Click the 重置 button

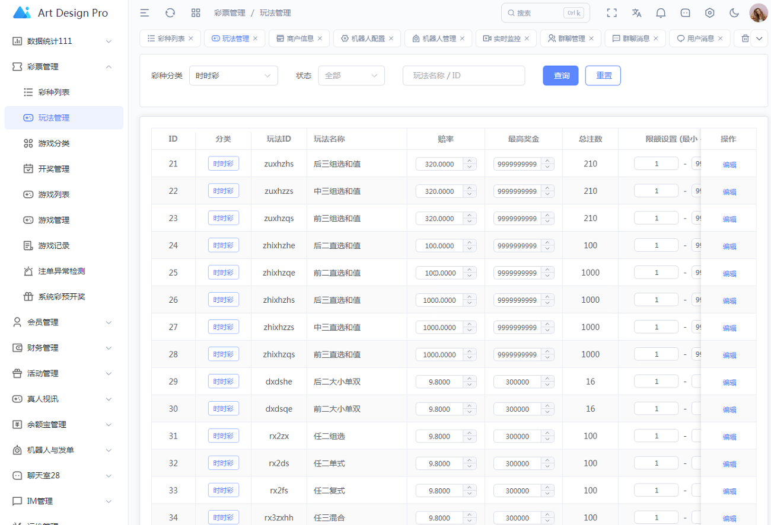tap(603, 76)
